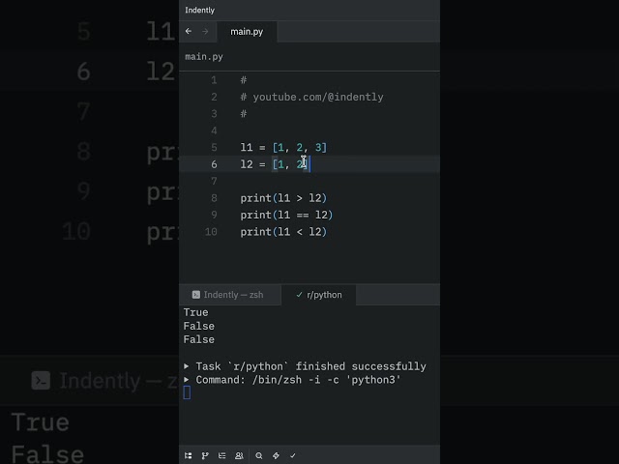Switch to the Indently — zsh terminal tab

point(230,295)
